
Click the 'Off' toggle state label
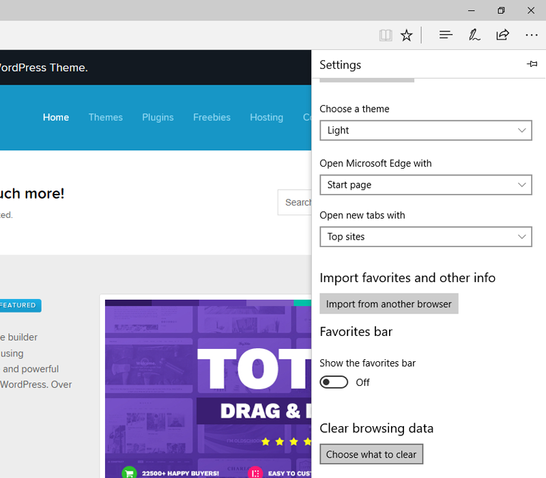362,382
